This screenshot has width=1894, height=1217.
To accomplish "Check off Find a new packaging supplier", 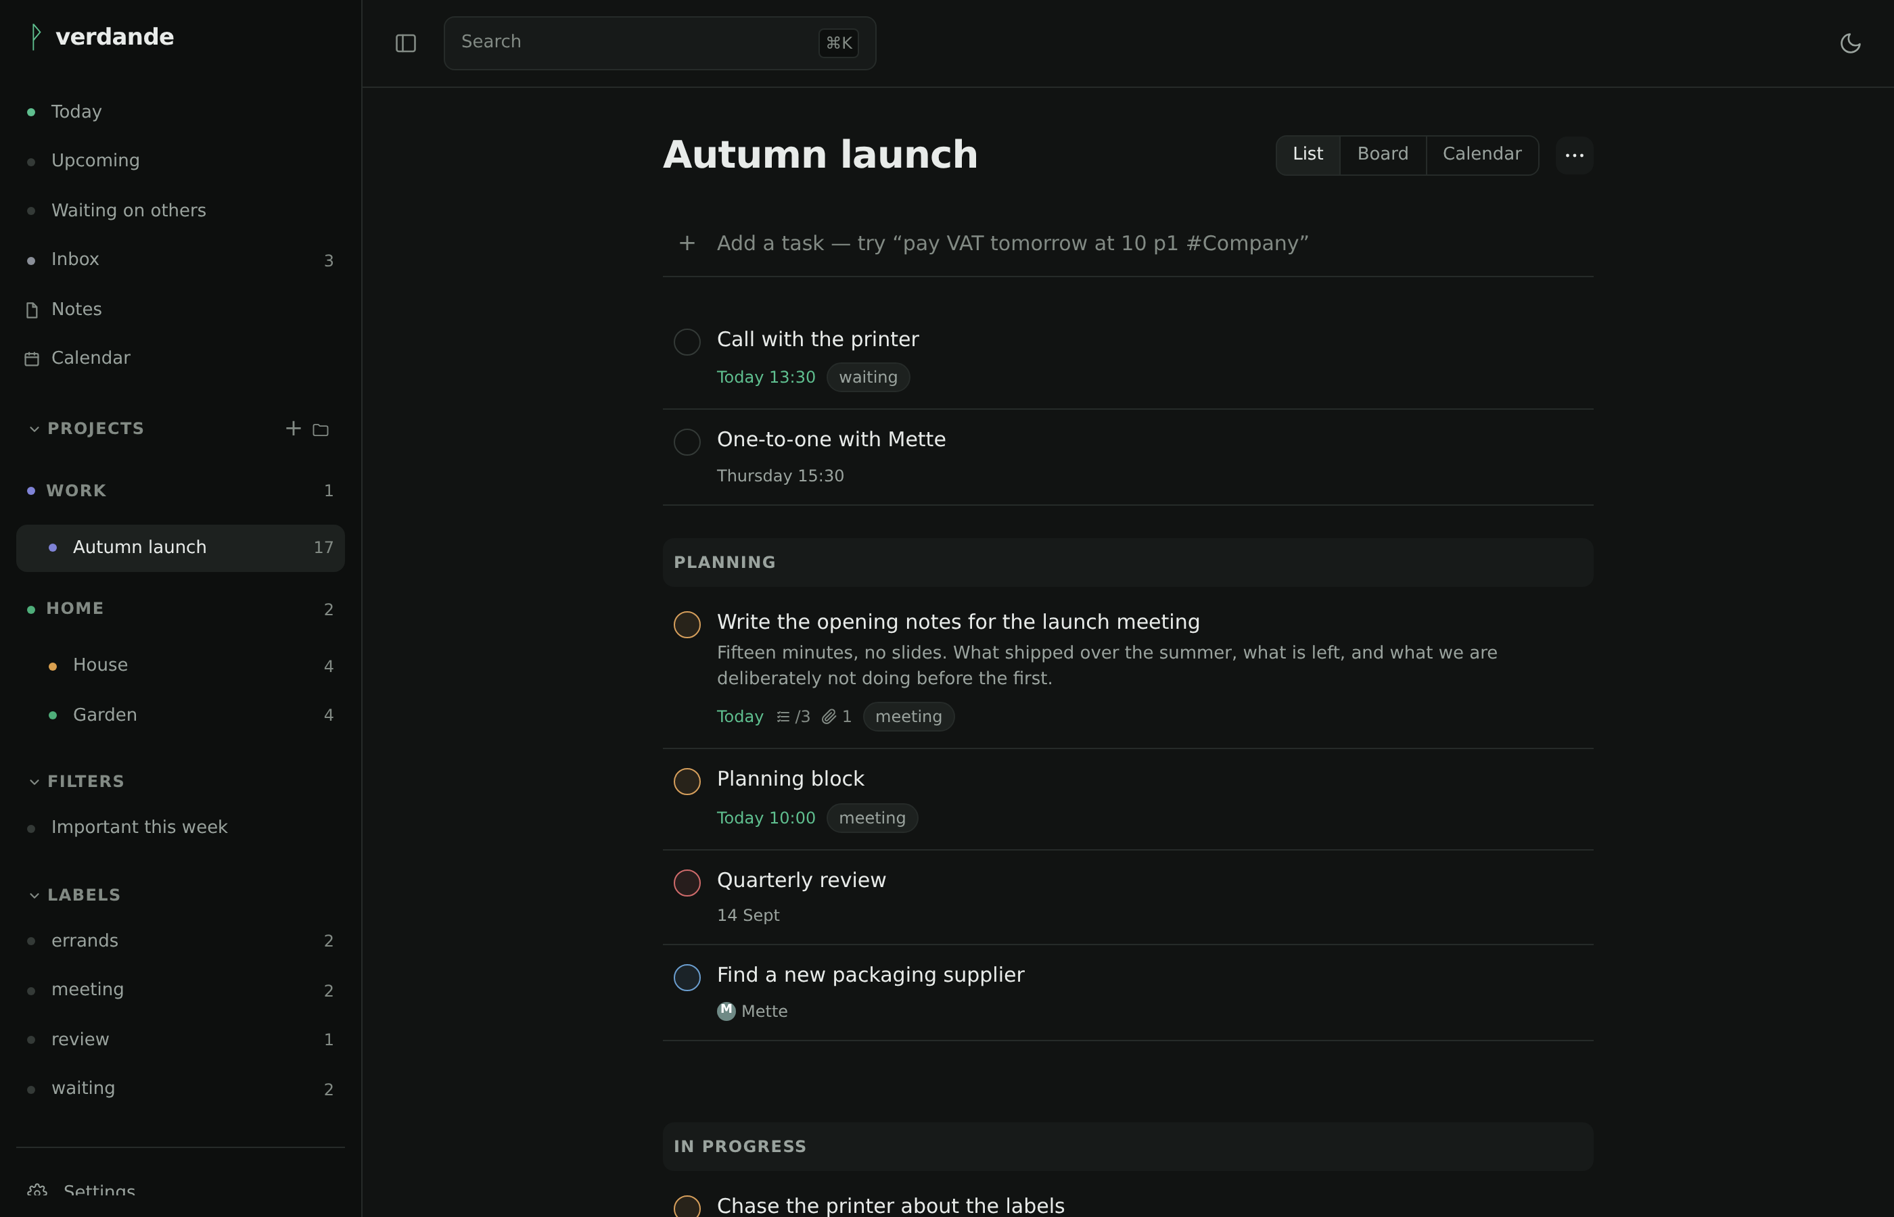I will point(687,978).
